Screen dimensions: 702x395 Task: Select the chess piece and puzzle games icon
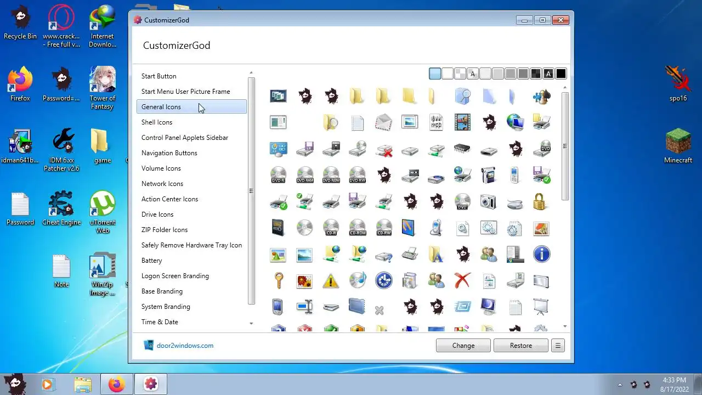tap(541, 97)
